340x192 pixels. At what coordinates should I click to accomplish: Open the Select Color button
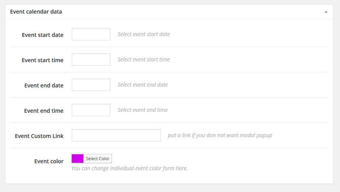pyautogui.click(x=98, y=159)
